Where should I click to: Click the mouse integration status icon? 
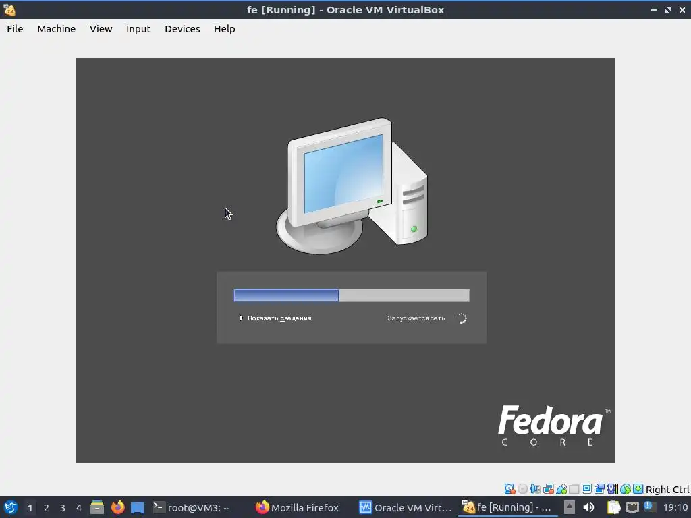click(x=626, y=489)
